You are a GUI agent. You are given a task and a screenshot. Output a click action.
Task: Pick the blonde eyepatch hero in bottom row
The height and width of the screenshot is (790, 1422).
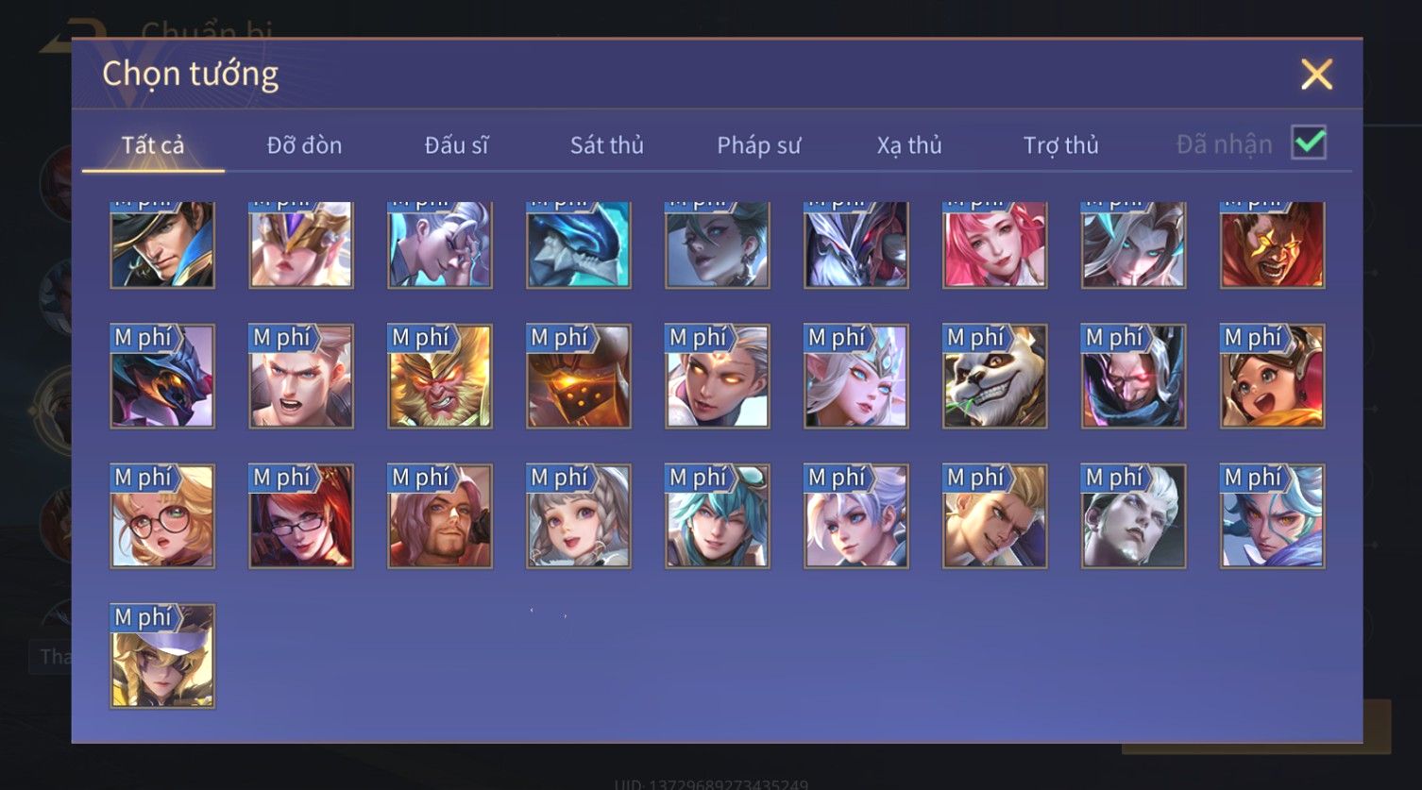162,656
